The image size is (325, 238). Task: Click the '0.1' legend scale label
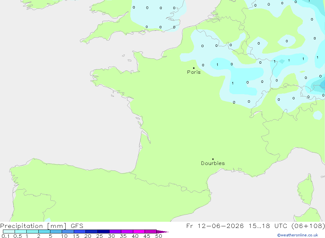coord(6,236)
